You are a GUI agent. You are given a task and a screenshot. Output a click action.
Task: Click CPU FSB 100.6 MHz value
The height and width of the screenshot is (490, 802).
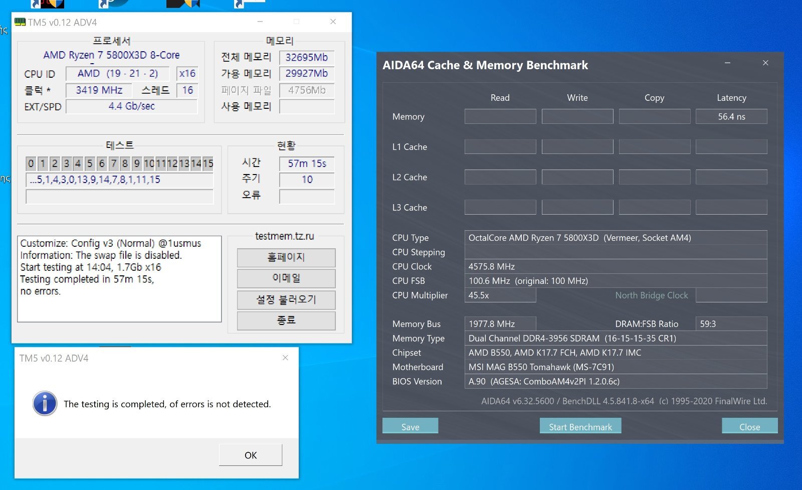coord(616,281)
